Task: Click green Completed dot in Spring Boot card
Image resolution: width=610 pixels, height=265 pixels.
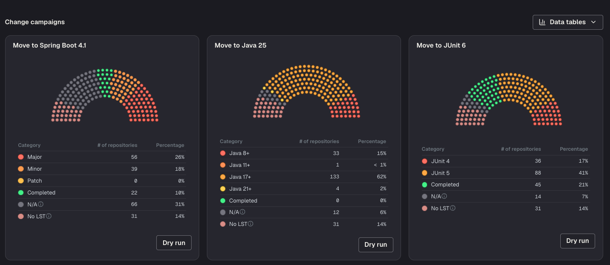Action: coord(21,193)
